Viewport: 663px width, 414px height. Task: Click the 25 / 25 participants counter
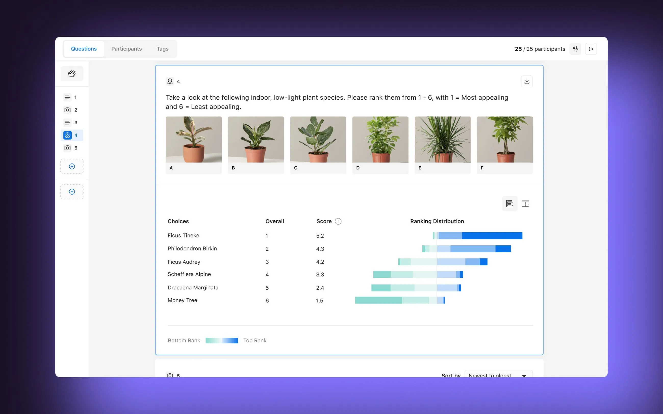tap(540, 49)
